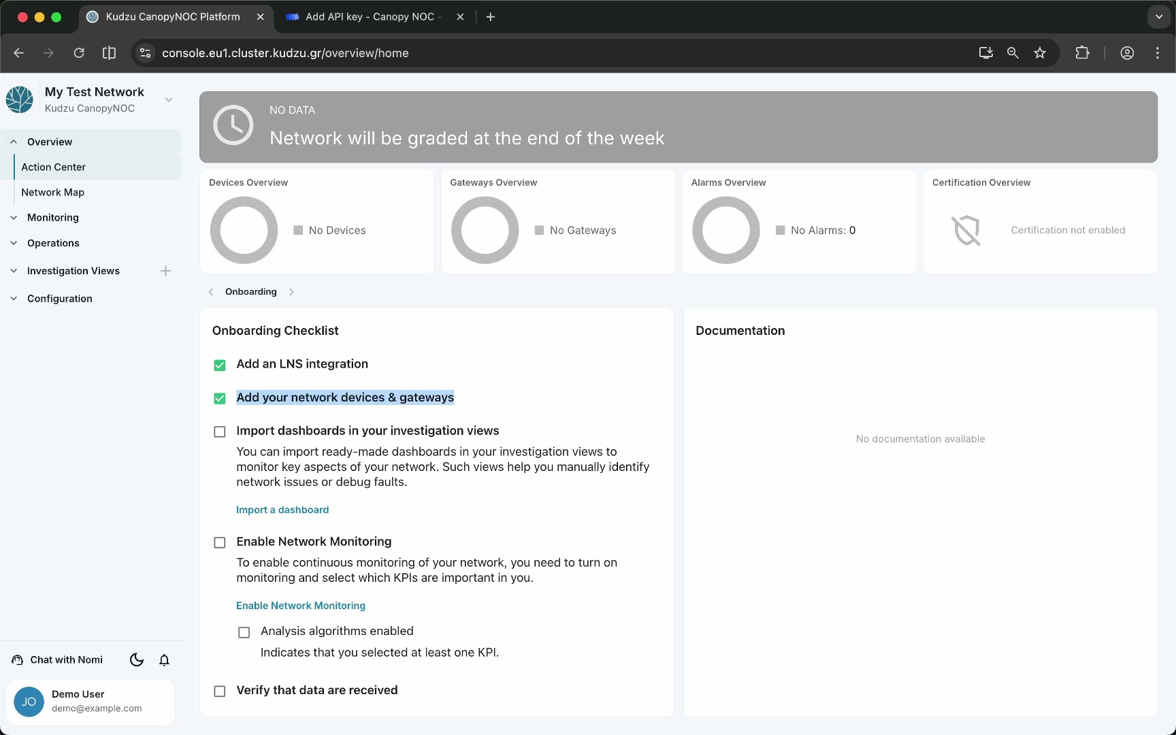Go back with browser back arrow
This screenshot has height=735, width=1176.
tap(19, 53)
